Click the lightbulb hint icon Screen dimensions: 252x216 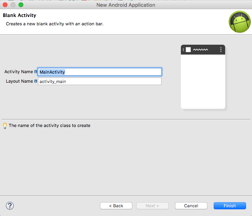(x=5, y=126)
